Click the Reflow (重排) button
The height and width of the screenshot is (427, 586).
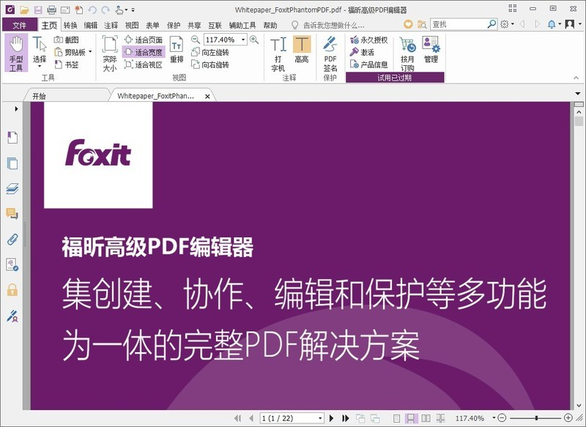pyautogui.click(x=177, y=49)
